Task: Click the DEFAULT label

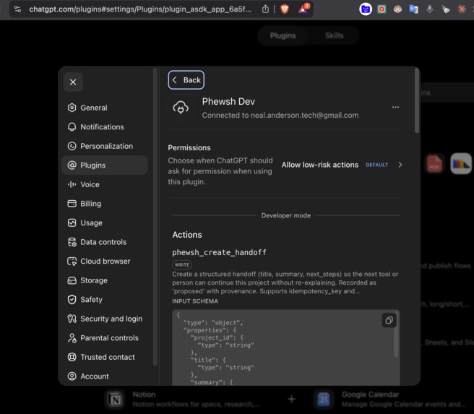Action: [376, 165]
